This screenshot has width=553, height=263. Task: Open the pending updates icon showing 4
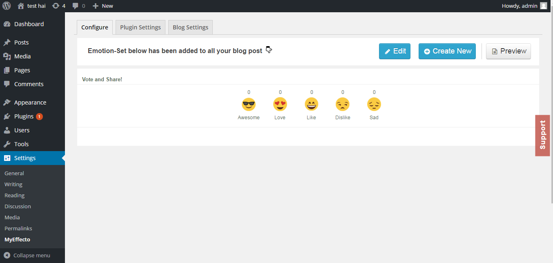click(58, 6)
